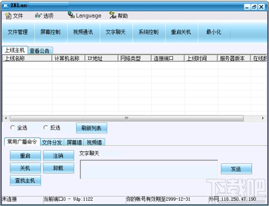Click the scrollbar right arrow
This screenshot has width=269, height=206.
pos(263,118)
